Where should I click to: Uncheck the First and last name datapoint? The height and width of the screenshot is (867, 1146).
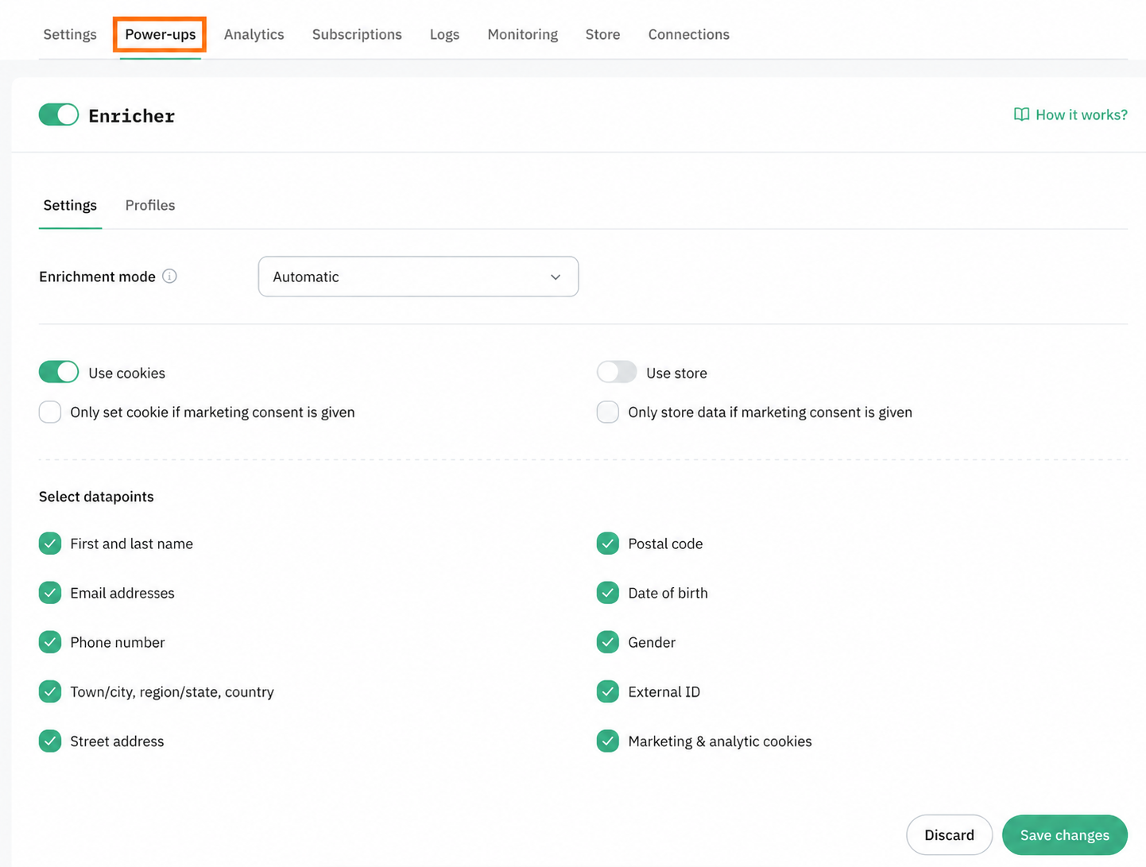point(50,544)
